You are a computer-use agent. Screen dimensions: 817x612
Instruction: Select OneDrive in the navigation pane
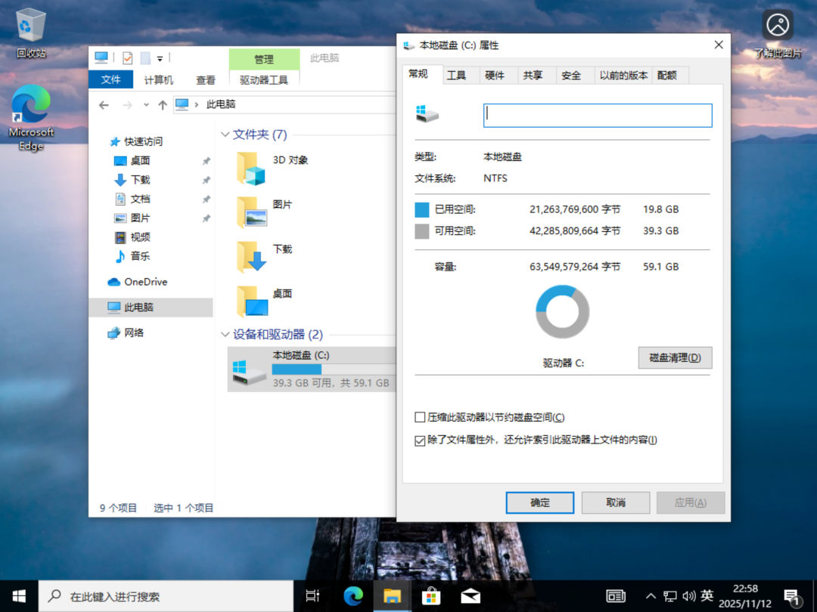[x=138, y=282]
